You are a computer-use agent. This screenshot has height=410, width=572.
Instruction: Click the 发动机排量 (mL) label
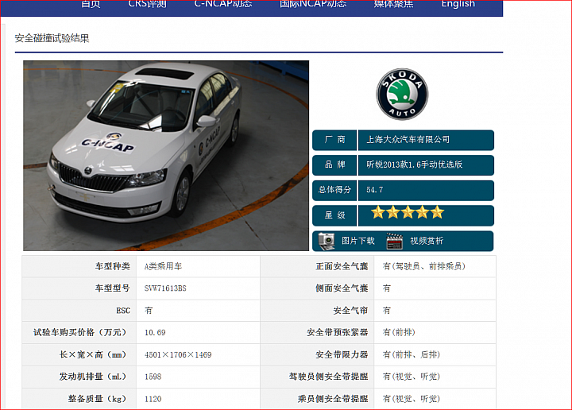point(95,377)
